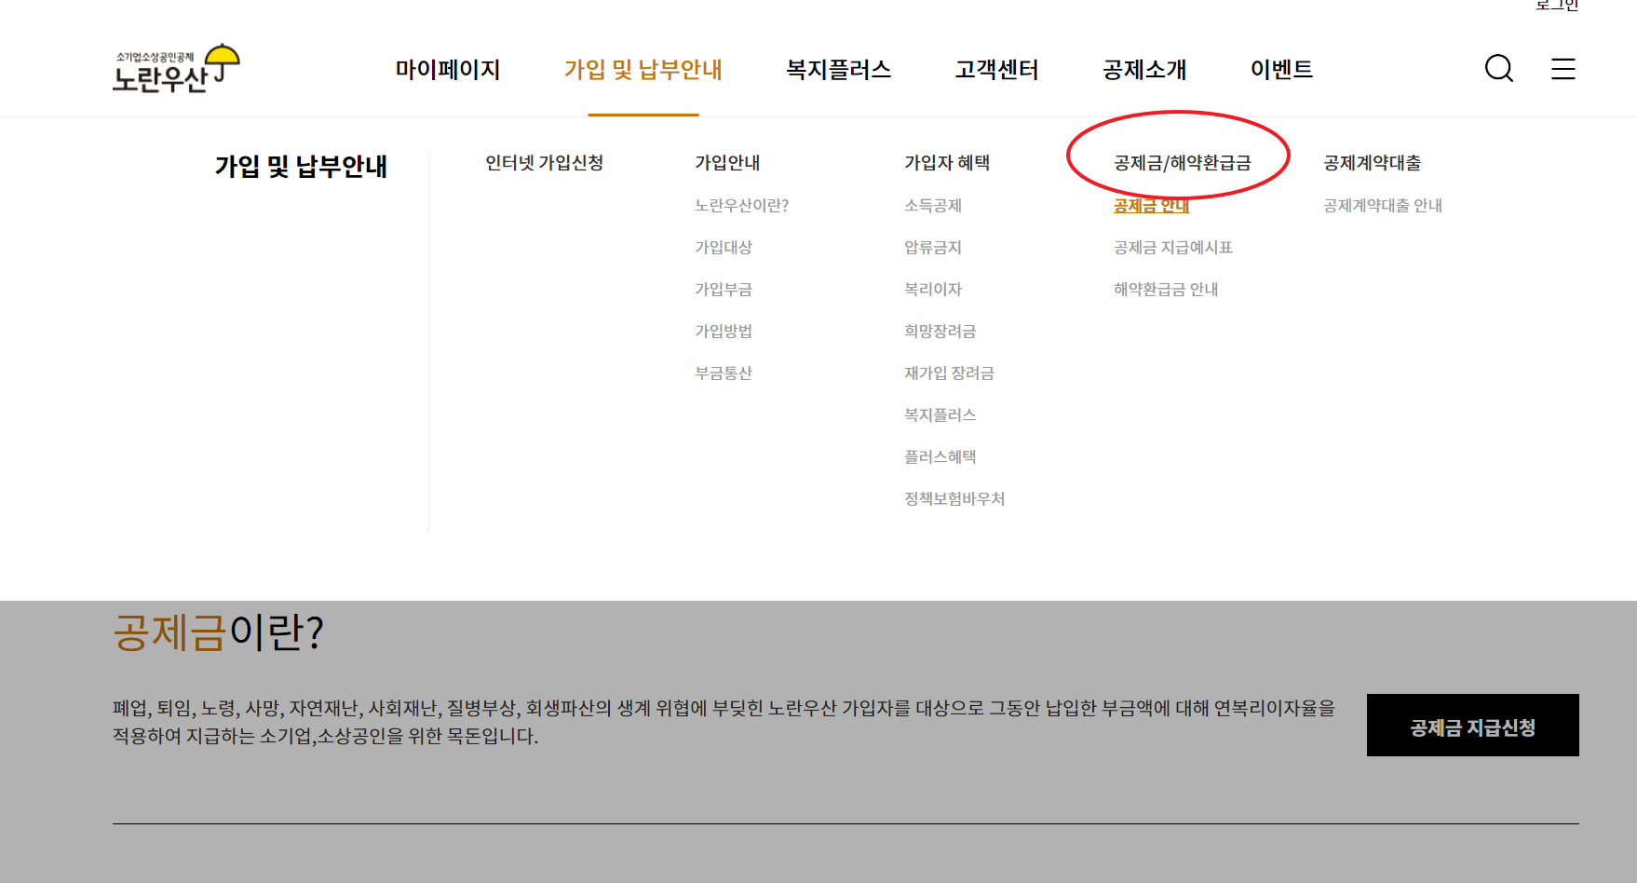
Task: Open the 공제금 지급예시표 link
Action: click(x=1172, y=247)
